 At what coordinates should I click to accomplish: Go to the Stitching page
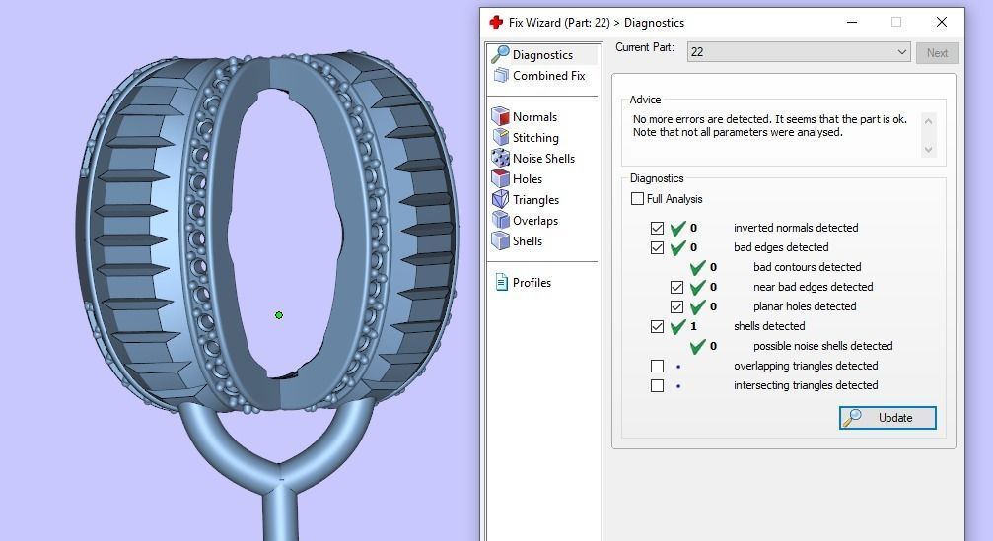pyautogui.click(x=535, y=137)
